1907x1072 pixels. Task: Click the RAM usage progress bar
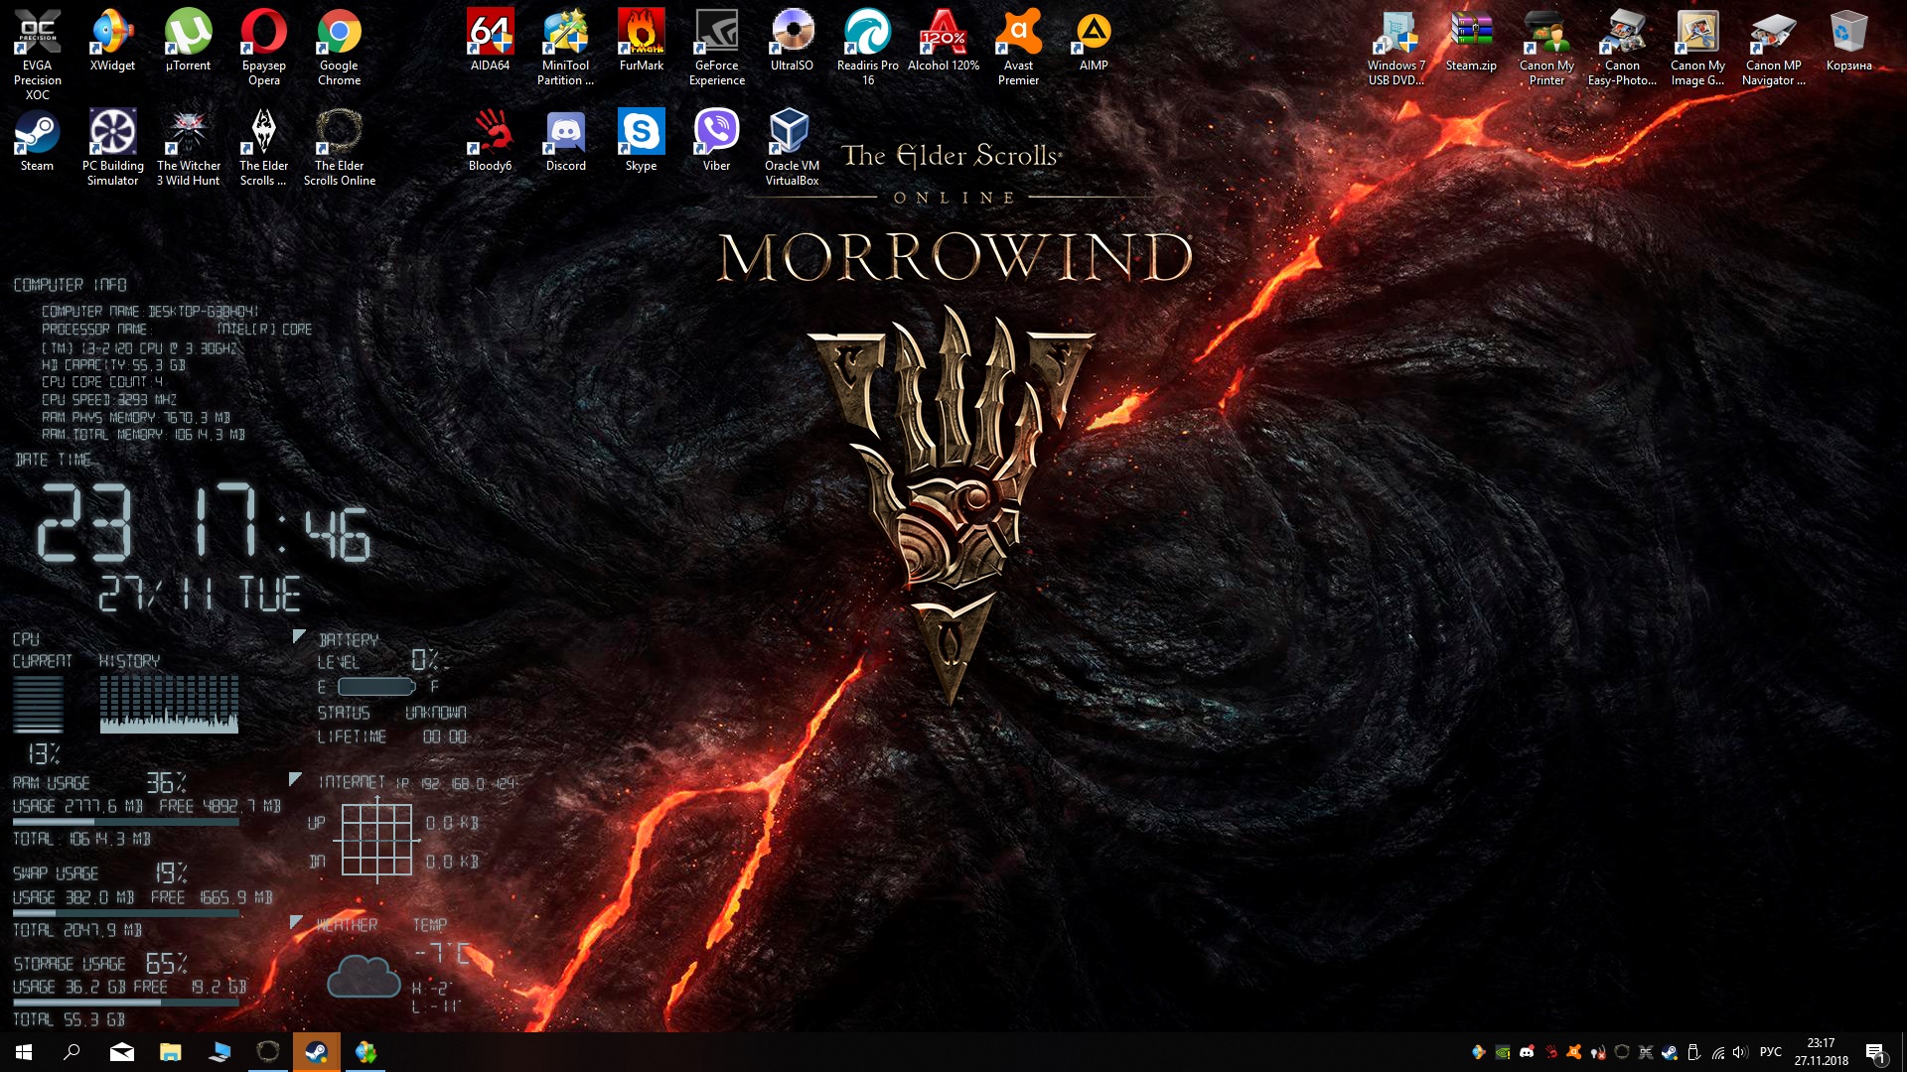tap(126, 823)
